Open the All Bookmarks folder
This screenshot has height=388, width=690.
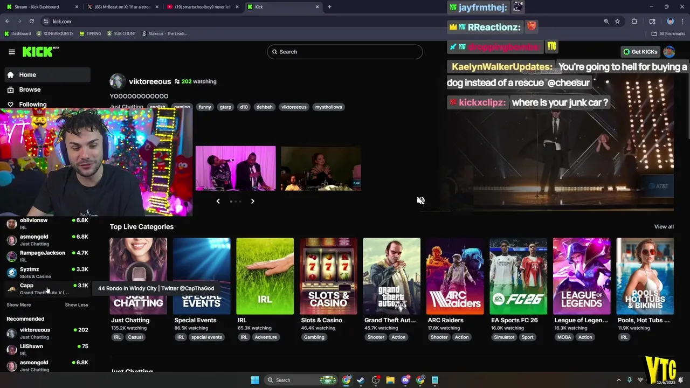tap(668, 33)
